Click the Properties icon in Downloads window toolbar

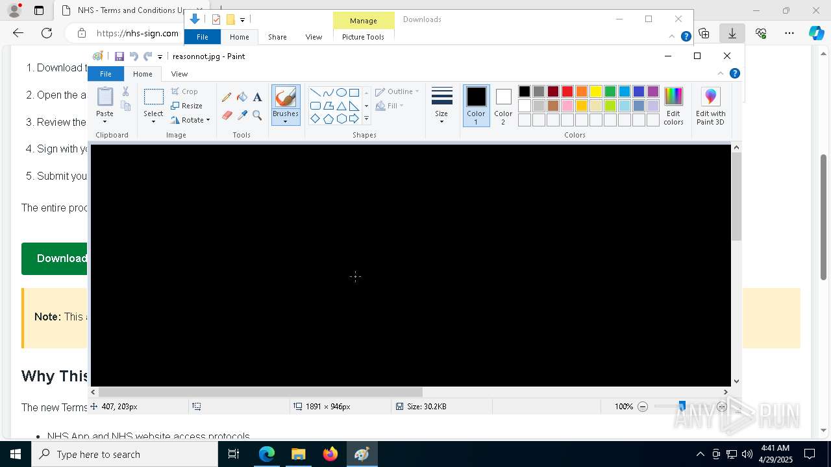[216, 19]
